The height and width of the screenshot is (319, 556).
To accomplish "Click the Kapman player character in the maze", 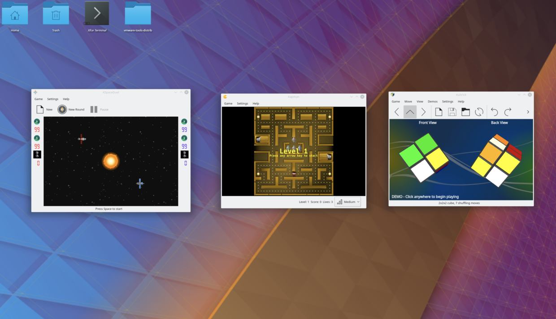I will pyautogui.click(x=294, y=174).
